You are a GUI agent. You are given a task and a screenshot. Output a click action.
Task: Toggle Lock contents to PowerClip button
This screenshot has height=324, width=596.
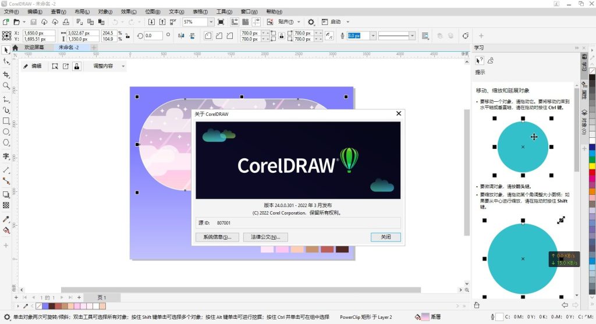(x=77, y=66)
